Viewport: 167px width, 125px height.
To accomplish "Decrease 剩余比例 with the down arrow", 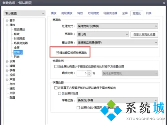I will pyautogui.click(x=89, y=75).
